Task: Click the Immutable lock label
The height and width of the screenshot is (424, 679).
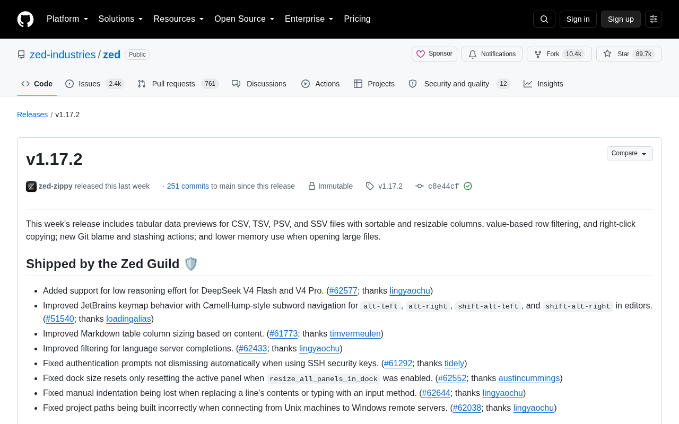Action: 330,186
